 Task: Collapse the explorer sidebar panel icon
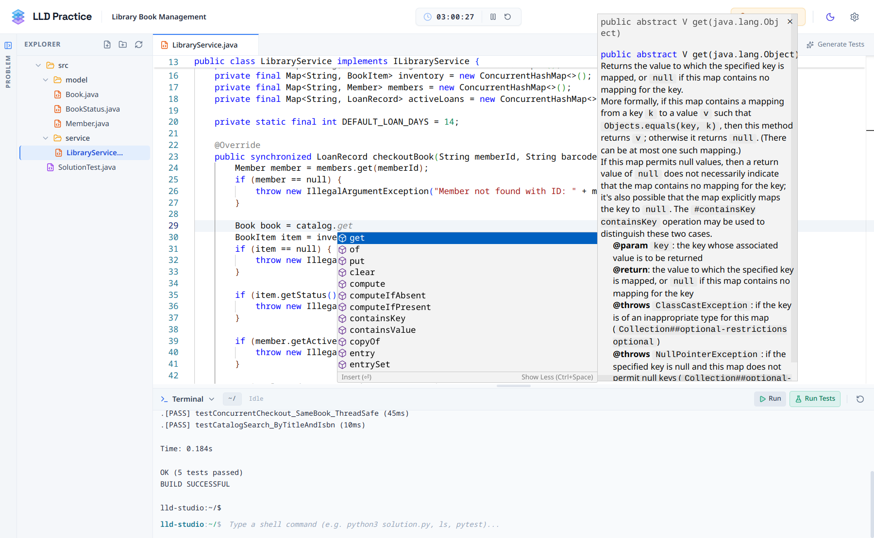[8, 45]
